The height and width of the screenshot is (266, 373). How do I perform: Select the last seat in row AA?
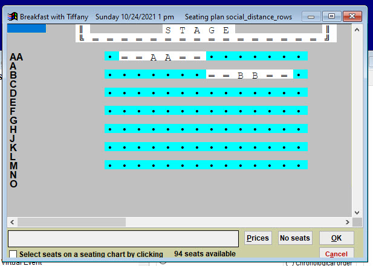pos(299,57)
